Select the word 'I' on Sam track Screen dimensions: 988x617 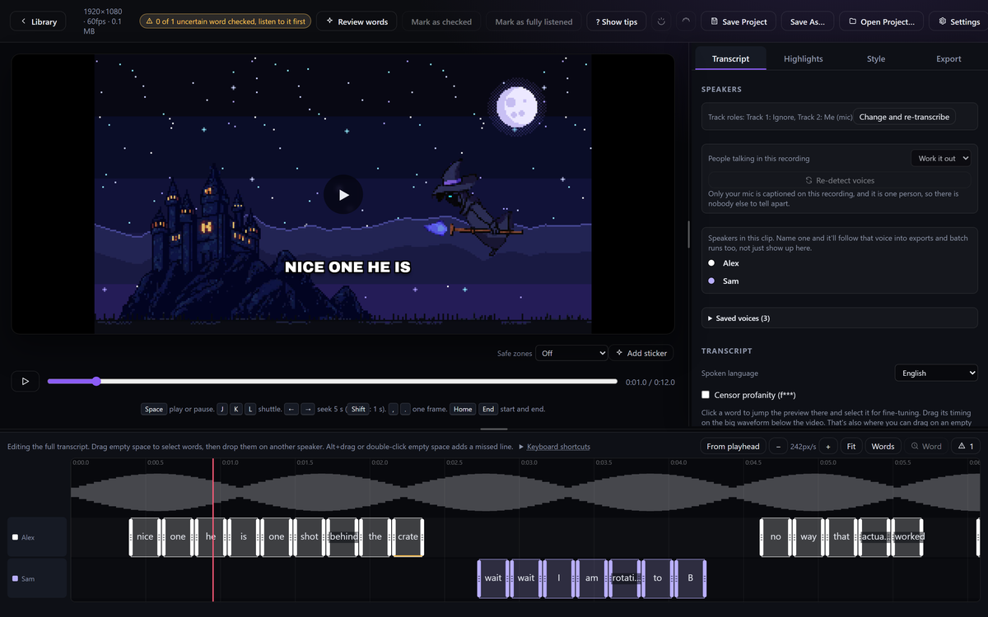pyautogui.click(x=559, y=579)
